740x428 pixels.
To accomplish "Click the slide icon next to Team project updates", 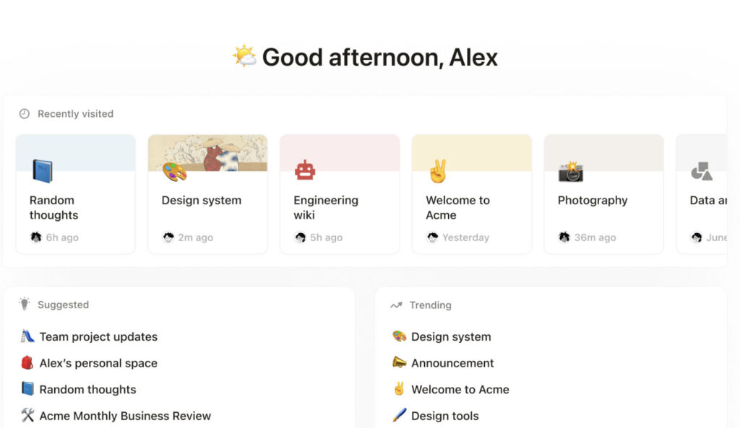I will [x=27, y=336].
